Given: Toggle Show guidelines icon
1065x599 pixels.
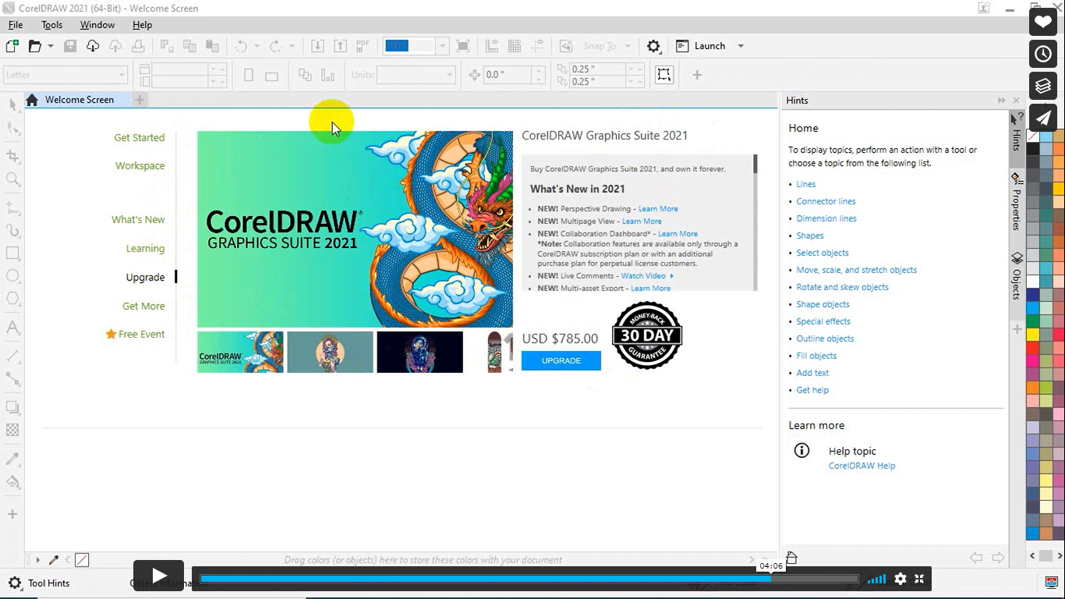Looking at the screenshot, I should click(537, 46).
